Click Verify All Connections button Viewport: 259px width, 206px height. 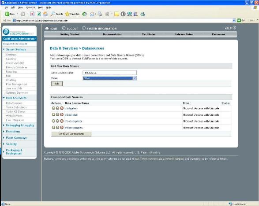[x=71, y=134]
